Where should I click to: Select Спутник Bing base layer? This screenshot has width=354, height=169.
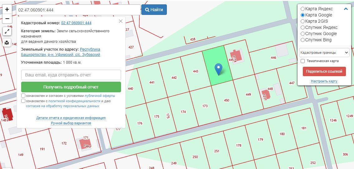click(303, 40)
